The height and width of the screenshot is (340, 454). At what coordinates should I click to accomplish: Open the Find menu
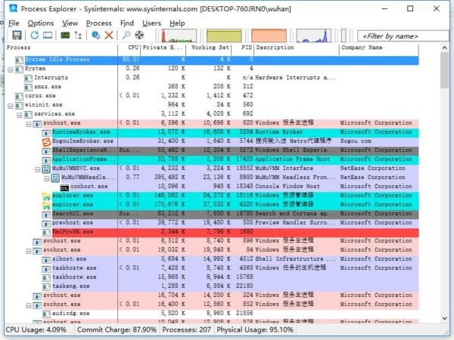[127, 23]
